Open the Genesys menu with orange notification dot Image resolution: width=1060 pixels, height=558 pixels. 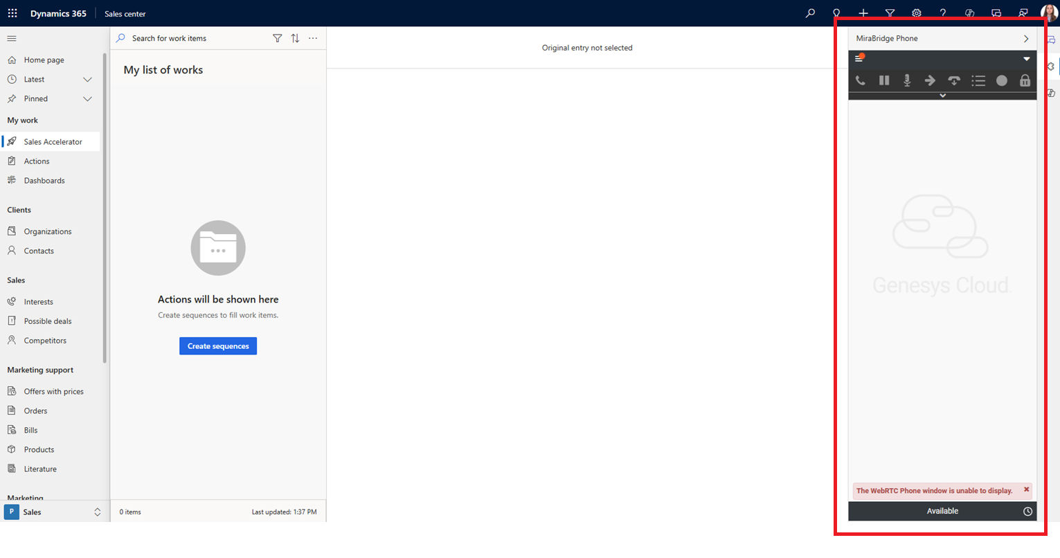(859, 58)
